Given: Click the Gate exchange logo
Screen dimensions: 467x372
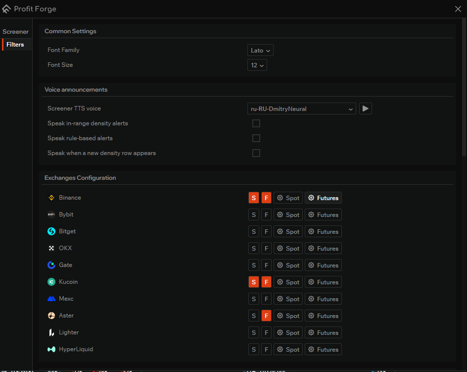Looking at the screenshot, I should tap(51, 265).
